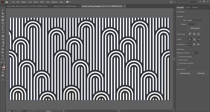
Task: Toggle the Show Guides icon
Action: pyautogui.click(x=190, y=39)
